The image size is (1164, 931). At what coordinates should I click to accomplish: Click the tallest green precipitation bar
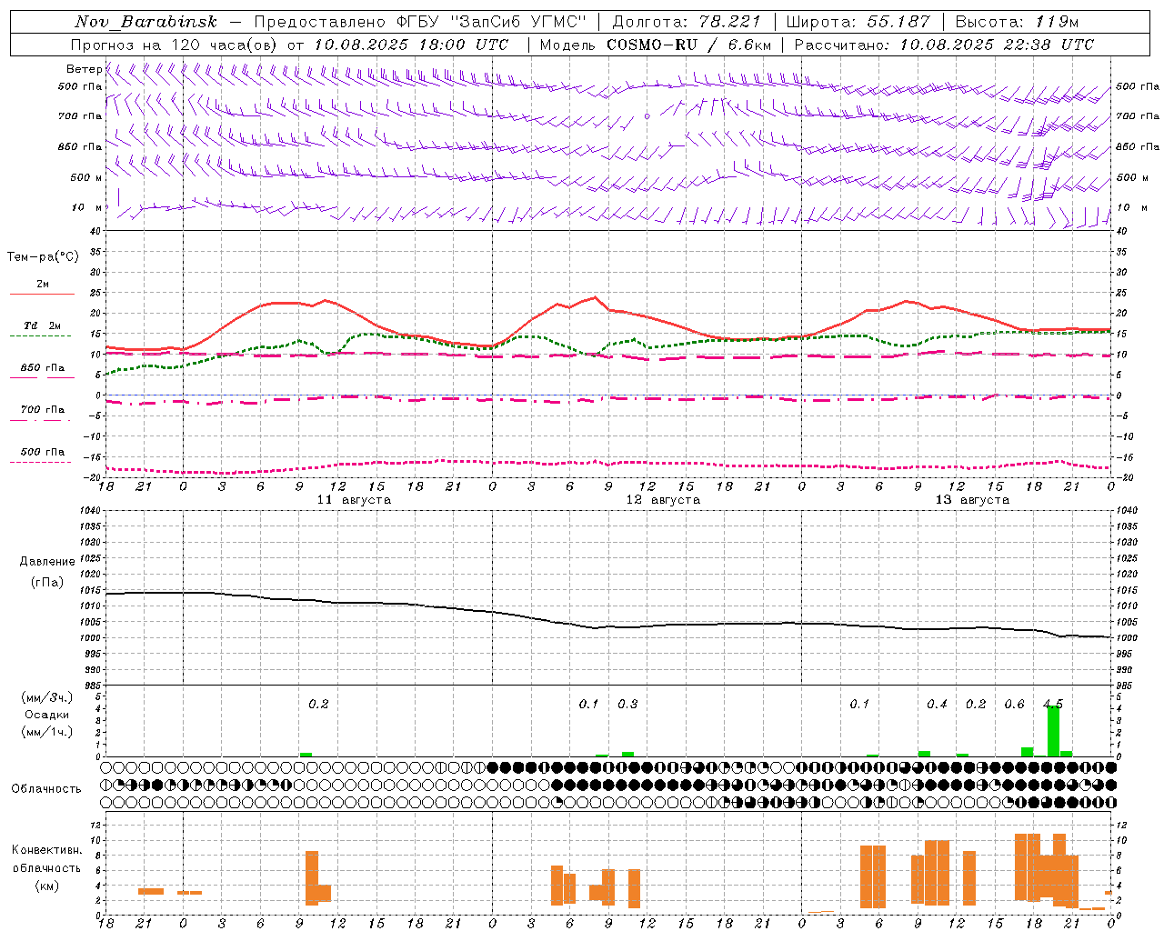1053,731
